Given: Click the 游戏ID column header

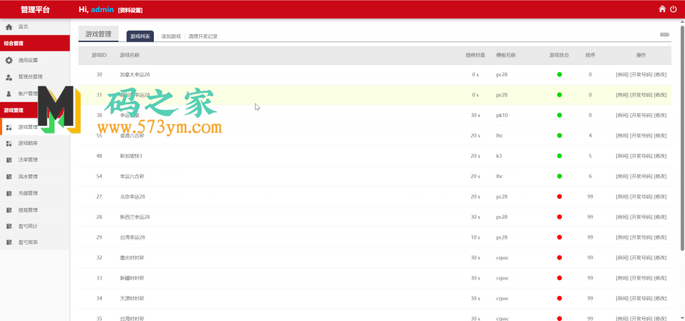Looking at the screenshot, I should pyautogui.click(x=99, y=56).
